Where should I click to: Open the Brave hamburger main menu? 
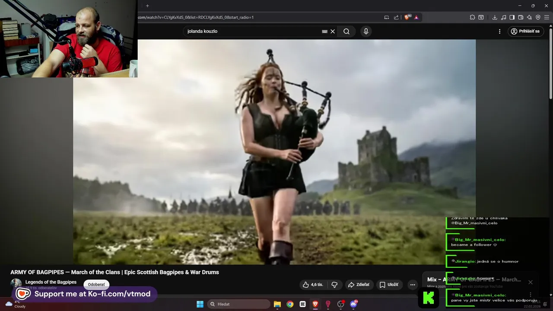pos(547,17)
